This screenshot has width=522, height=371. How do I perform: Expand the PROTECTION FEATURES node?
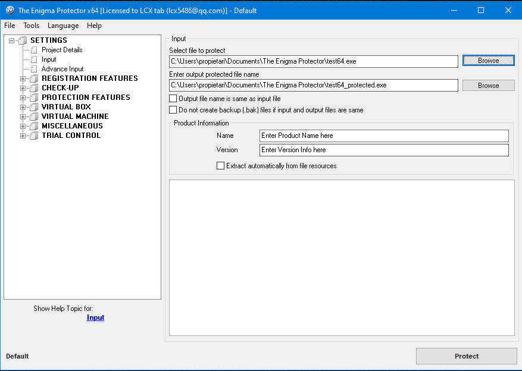pyautogui.click(x=23, y=98)
